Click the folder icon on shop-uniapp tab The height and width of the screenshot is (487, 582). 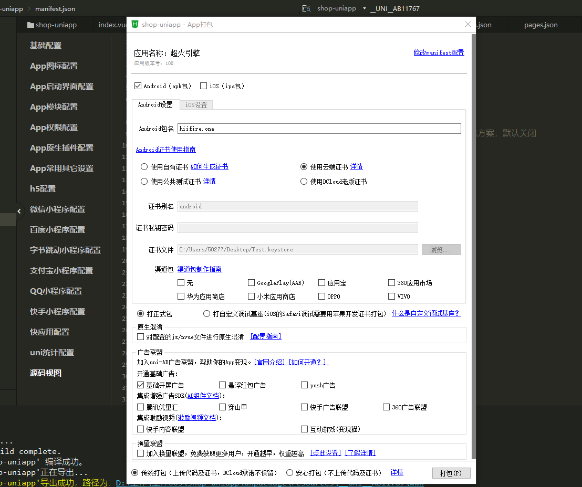click(31, 25)
